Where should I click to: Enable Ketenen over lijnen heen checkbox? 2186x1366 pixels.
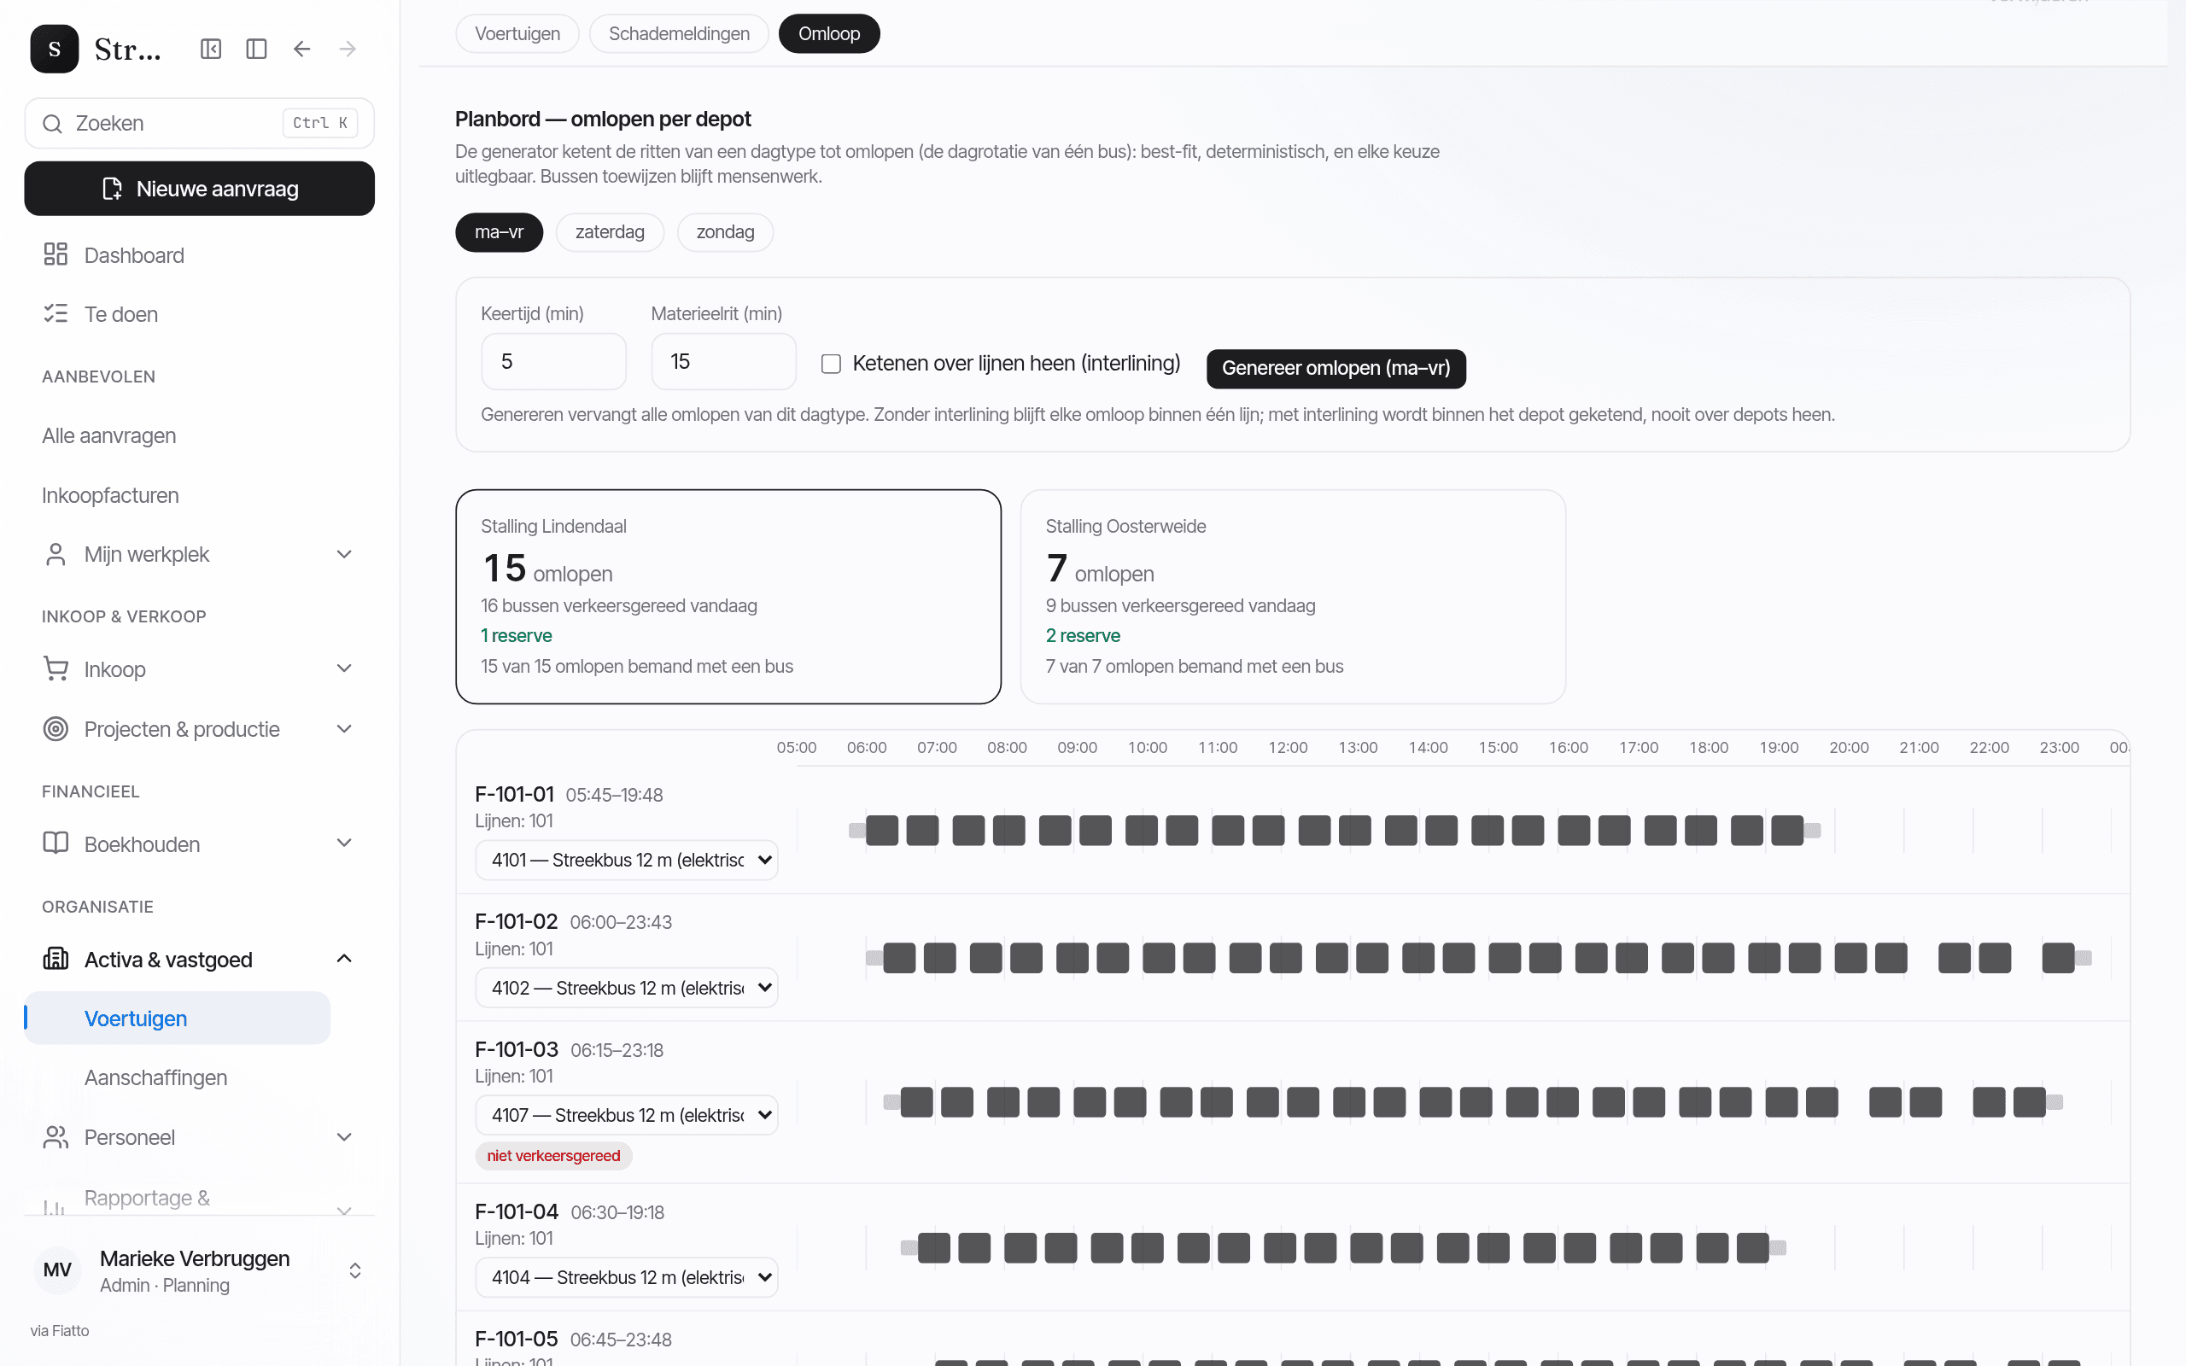(x=831, y=363)
